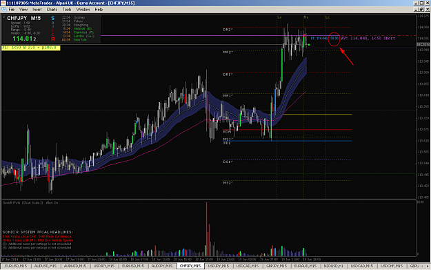Click the New York session clock row
The image size is (431, 270).
click(74, 40)
